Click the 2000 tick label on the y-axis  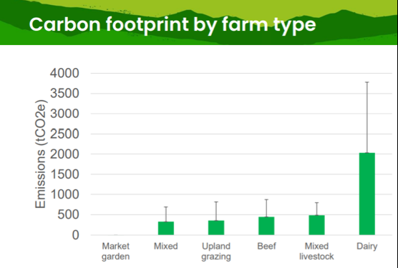coord(64,154)
